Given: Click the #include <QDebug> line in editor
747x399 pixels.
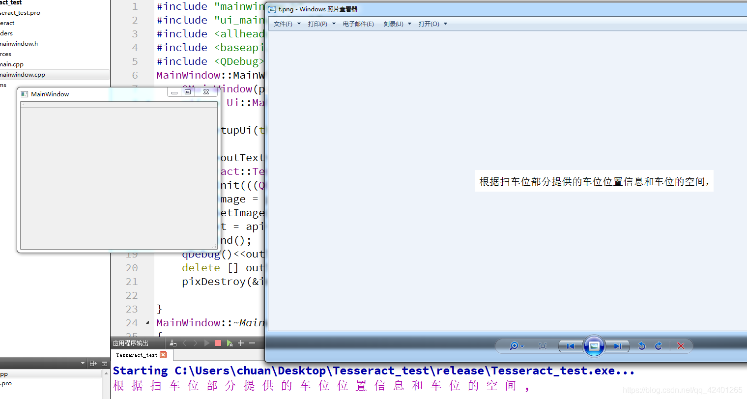Looking at the screenshot, I should tap(210, 61).
